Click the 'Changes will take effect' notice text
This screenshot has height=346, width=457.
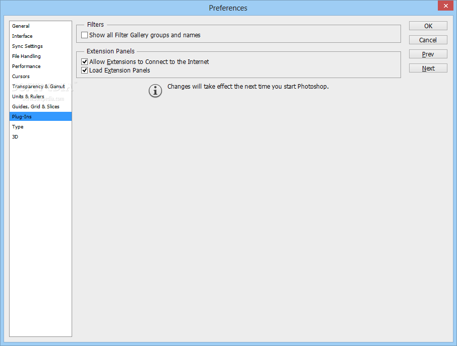click(x=248, y=87)
